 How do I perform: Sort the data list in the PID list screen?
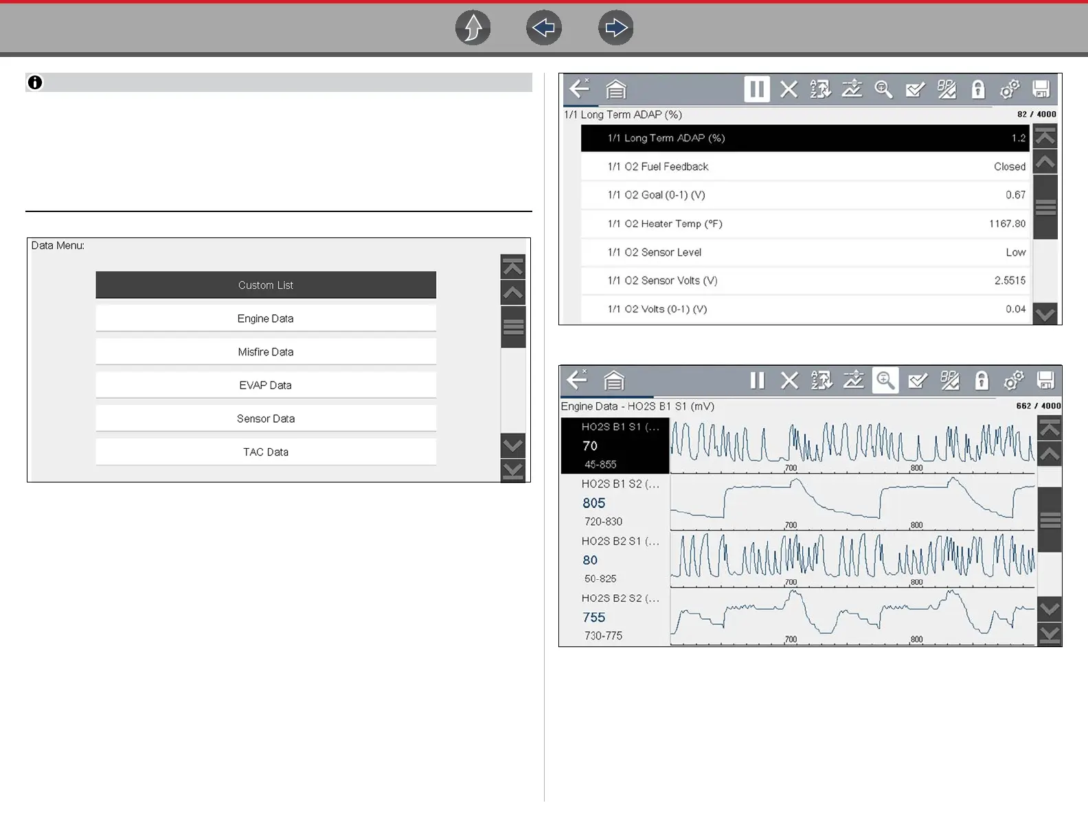click(x=820, y=89)
